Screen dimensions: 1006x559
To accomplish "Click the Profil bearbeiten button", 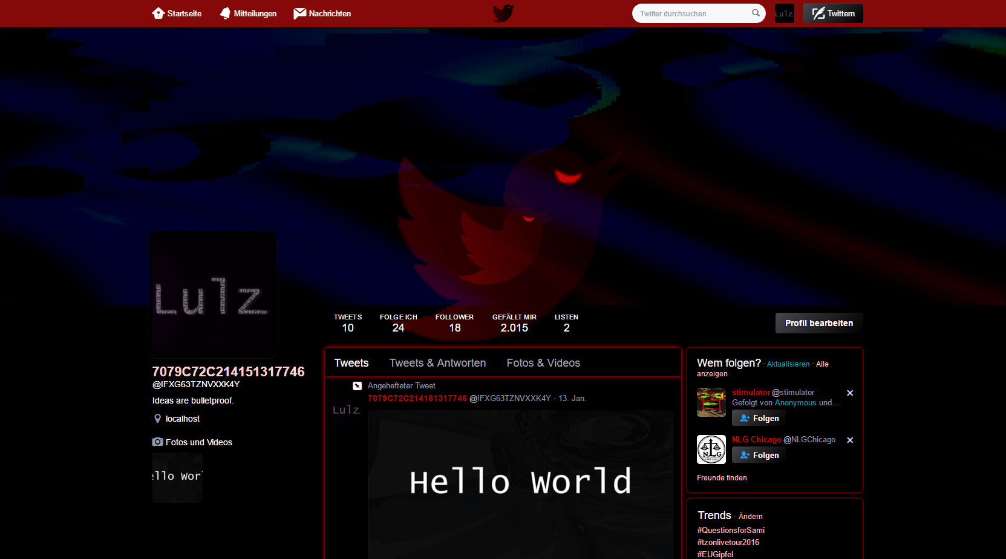I will [x=818, y=323].
